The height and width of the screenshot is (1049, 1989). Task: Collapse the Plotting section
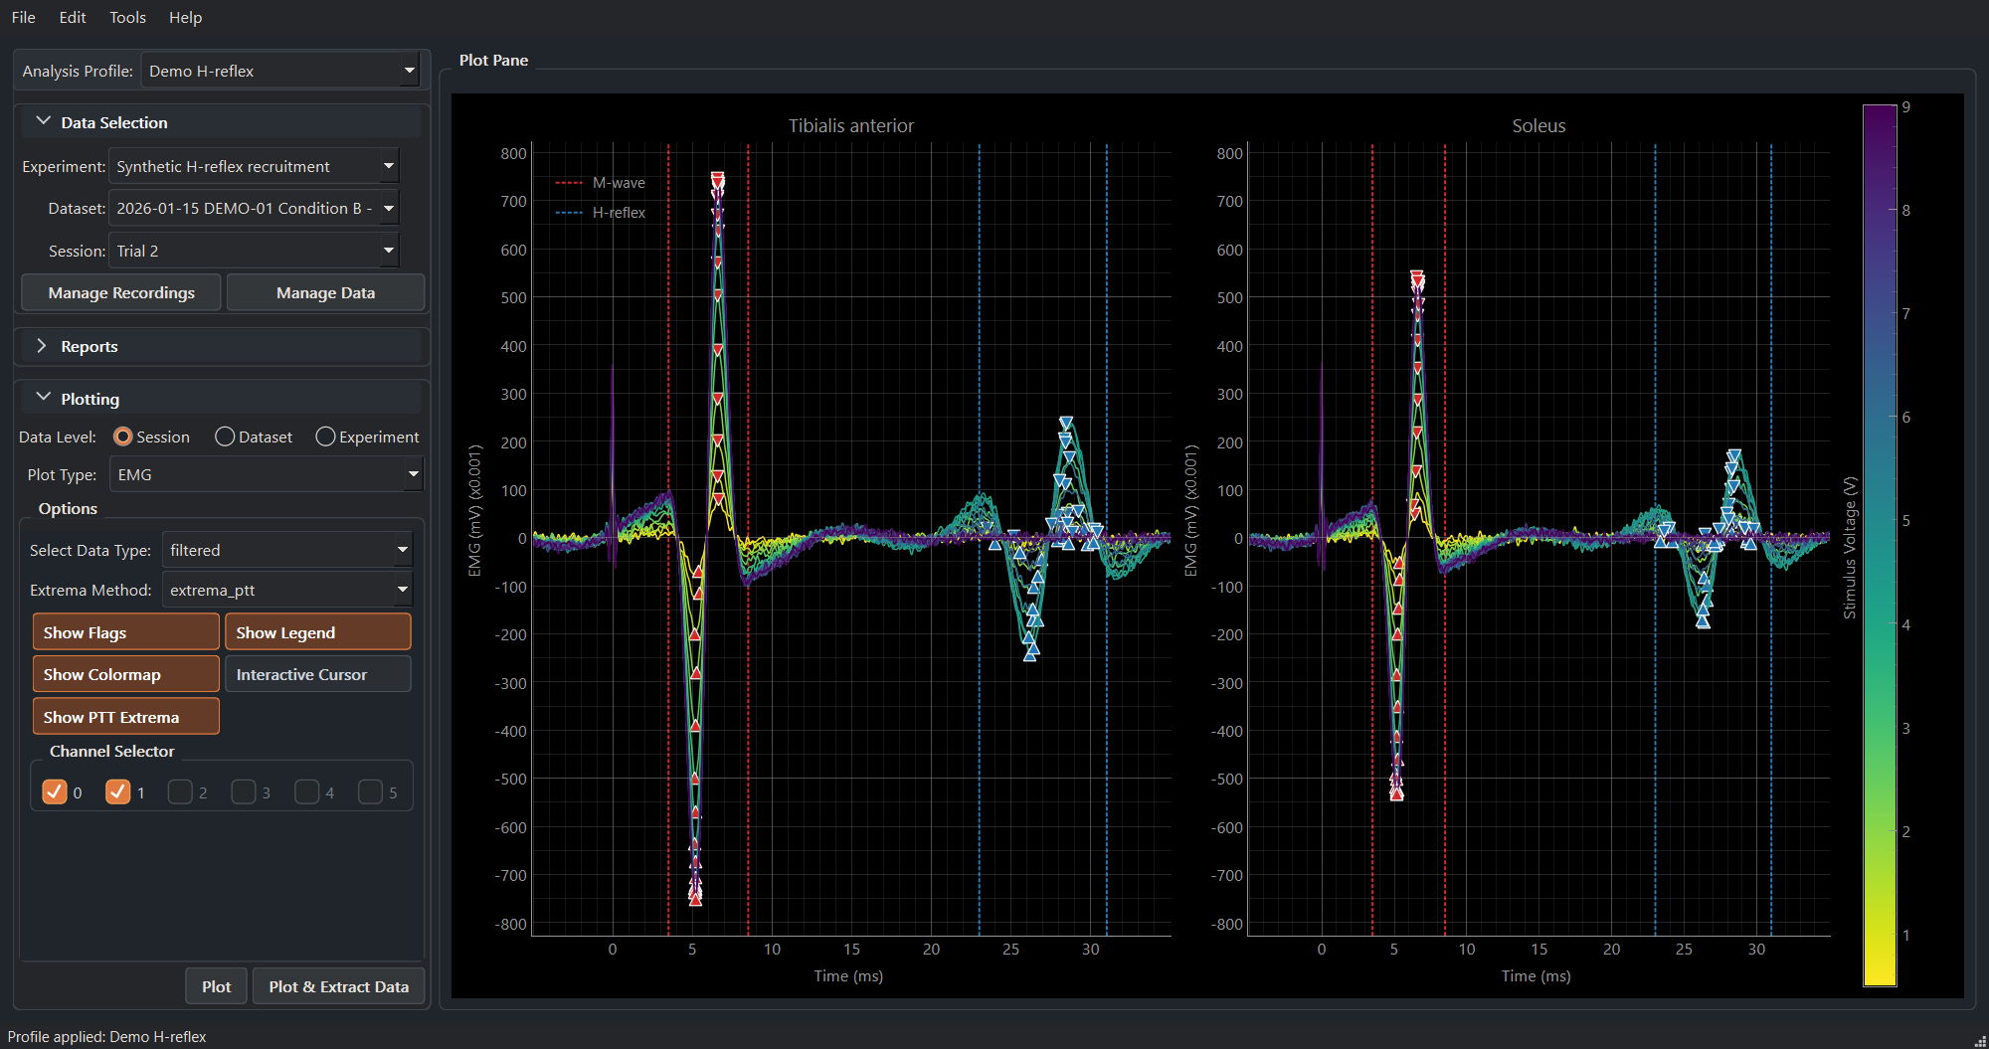(x=221, y=399)
